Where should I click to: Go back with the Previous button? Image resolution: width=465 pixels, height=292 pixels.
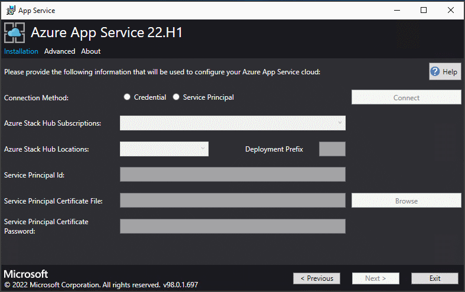[317, 278]
